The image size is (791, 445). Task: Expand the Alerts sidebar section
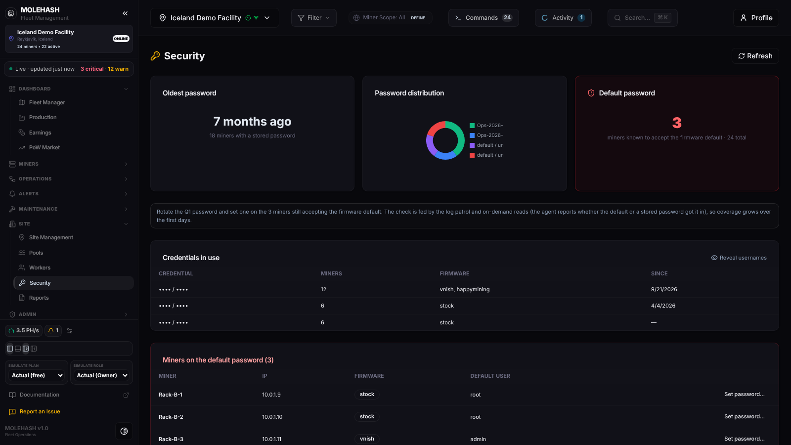(69, 194)
